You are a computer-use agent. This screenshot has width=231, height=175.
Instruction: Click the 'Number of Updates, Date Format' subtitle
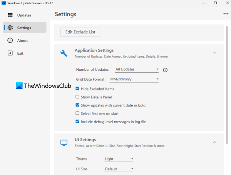[121, 57]
